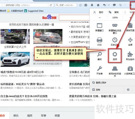135x119 pixels.
Task: Click the Baidu search input field
Action: pos(74,18)
